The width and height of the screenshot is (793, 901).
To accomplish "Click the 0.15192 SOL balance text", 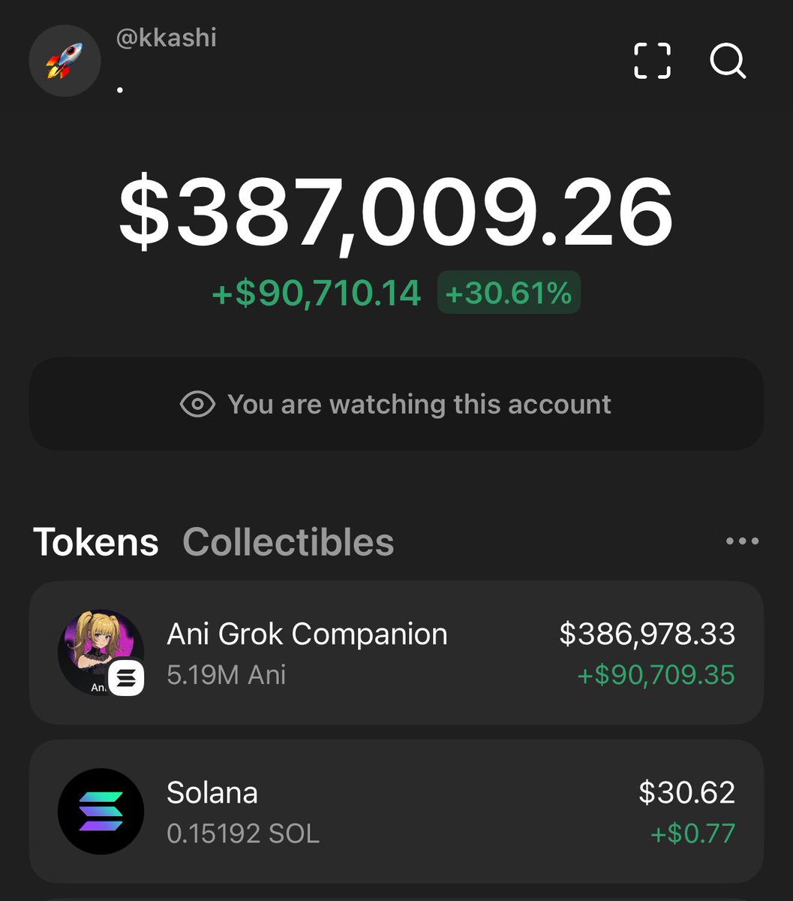I will (243, 833).
